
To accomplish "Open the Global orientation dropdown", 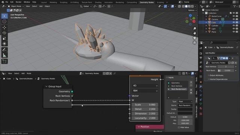I will (x=86, y=6).
